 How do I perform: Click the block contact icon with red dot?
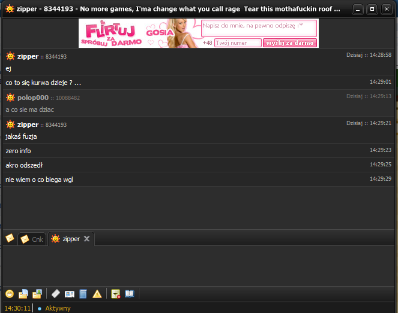coord(116,294)
